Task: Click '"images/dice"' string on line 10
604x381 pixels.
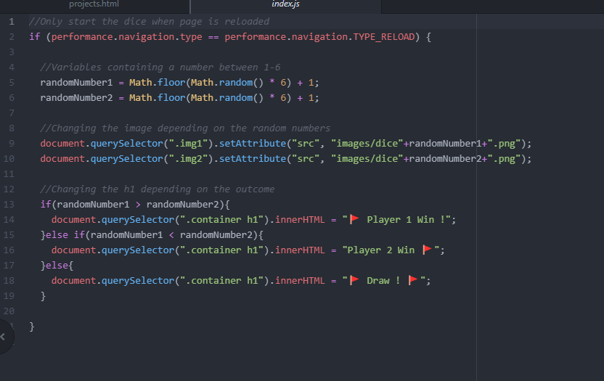Action: (367, 159)
